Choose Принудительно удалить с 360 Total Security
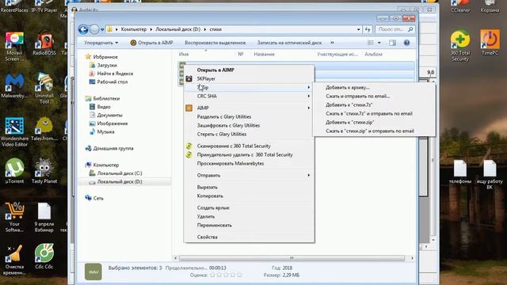Screen dimensions: 507x285 pos(249,155)
